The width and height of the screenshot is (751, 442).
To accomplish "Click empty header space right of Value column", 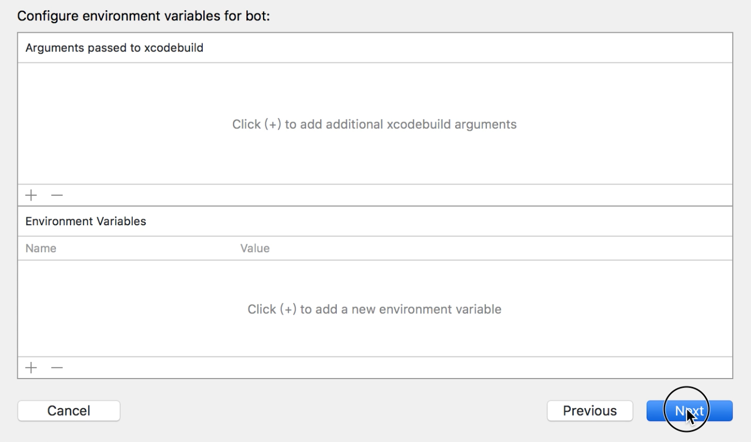I will tap(484, 248).
